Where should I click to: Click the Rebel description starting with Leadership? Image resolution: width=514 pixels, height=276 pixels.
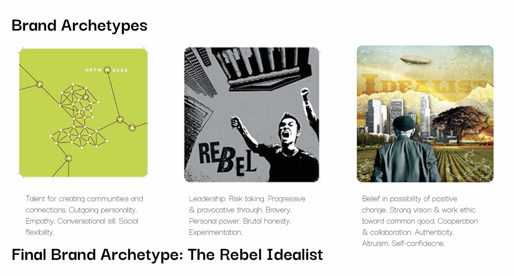click(x=247, y=215)
